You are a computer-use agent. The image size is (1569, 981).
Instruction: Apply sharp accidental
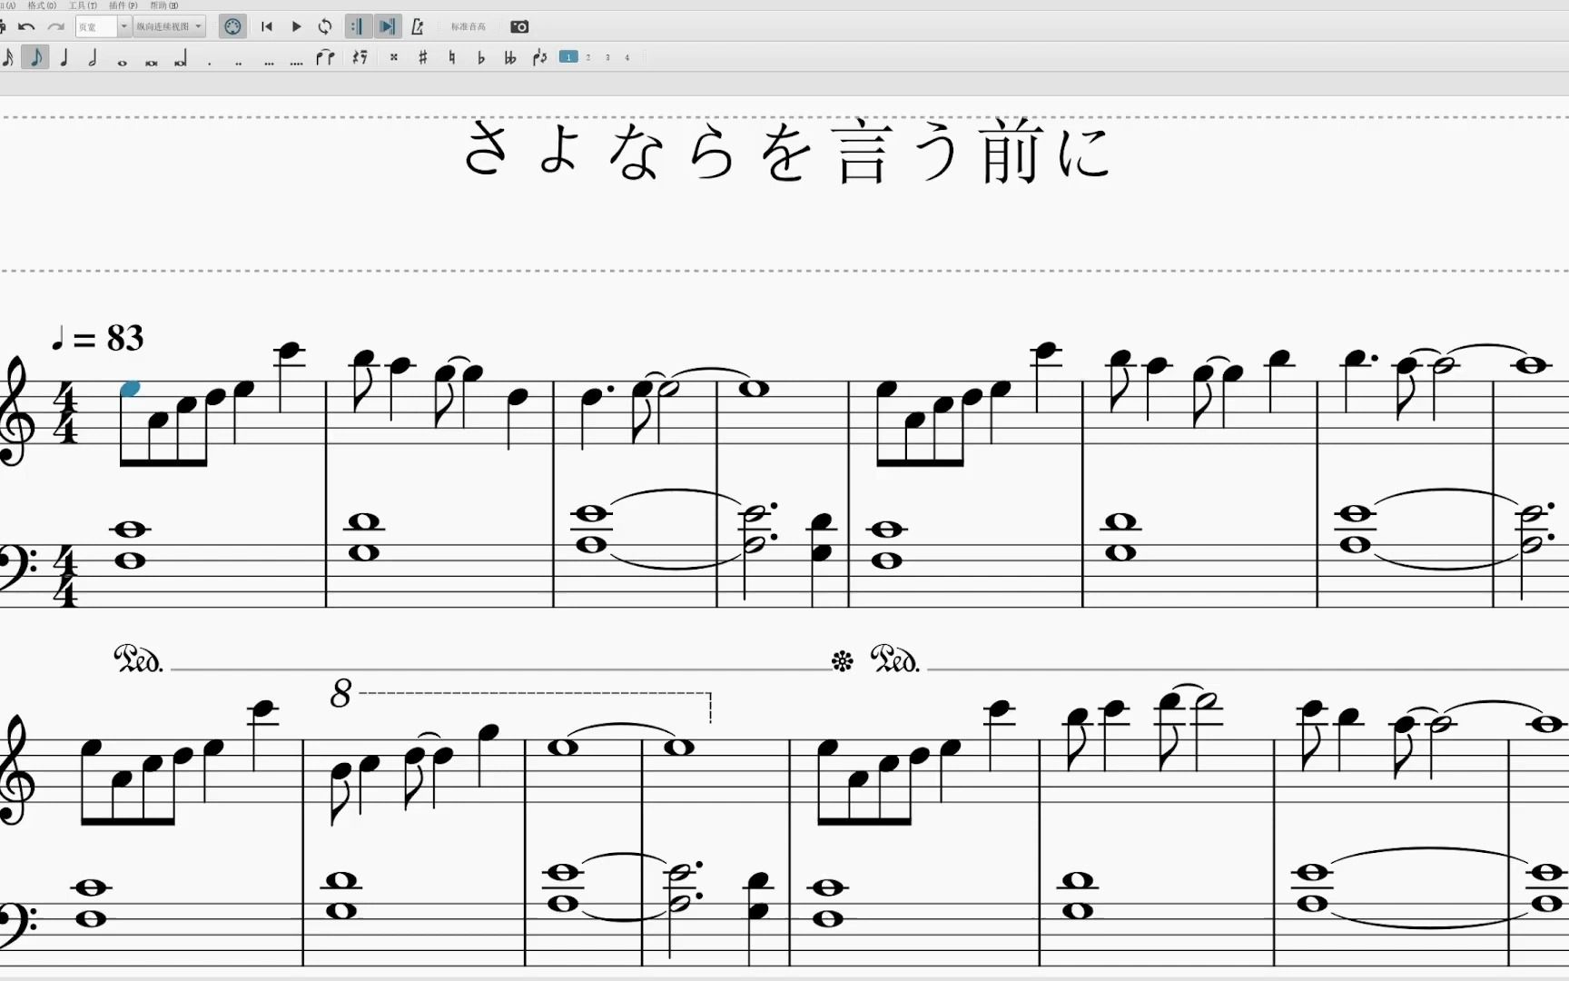423,58
